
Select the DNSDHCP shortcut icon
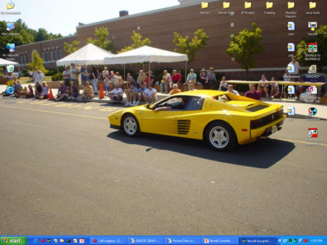pos(313,71)
